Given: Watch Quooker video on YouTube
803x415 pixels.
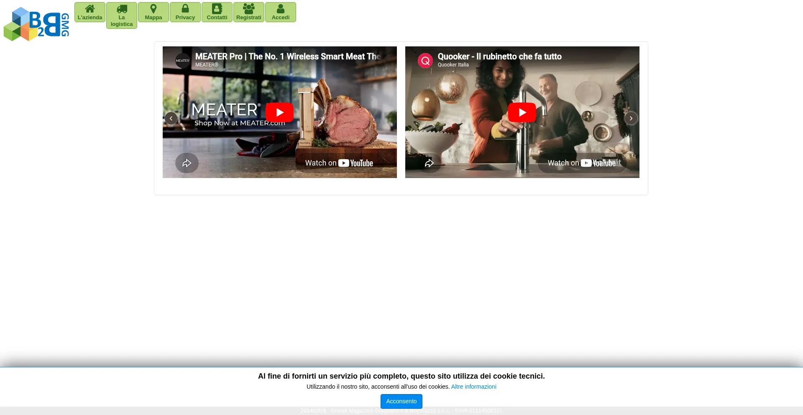Looking at the screenshot, I should pos(582,163).
